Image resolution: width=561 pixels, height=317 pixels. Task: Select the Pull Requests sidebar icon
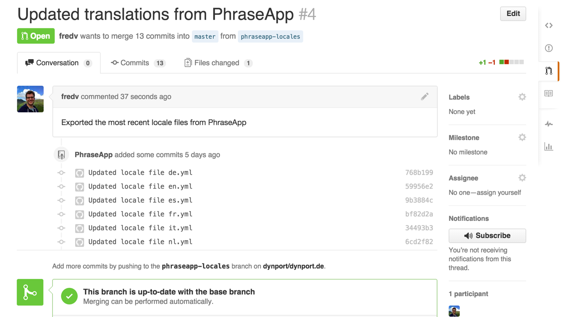pyautogui.click(x=549, y=71)
